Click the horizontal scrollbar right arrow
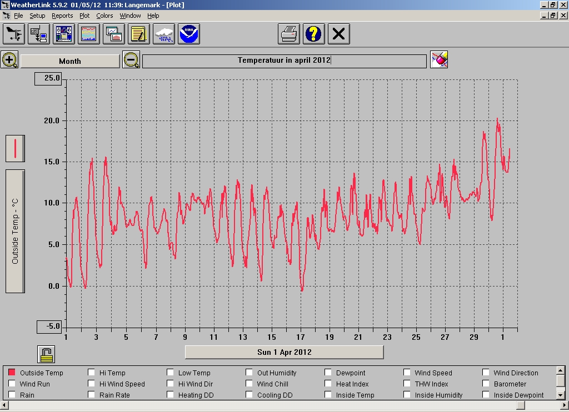Viewport: 569px width, 412px height. pyautogui.click(x=565, y=405)
